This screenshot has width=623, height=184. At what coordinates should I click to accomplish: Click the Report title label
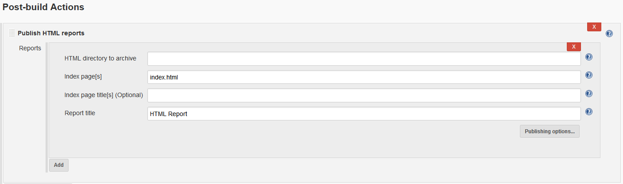coord(80,113)
